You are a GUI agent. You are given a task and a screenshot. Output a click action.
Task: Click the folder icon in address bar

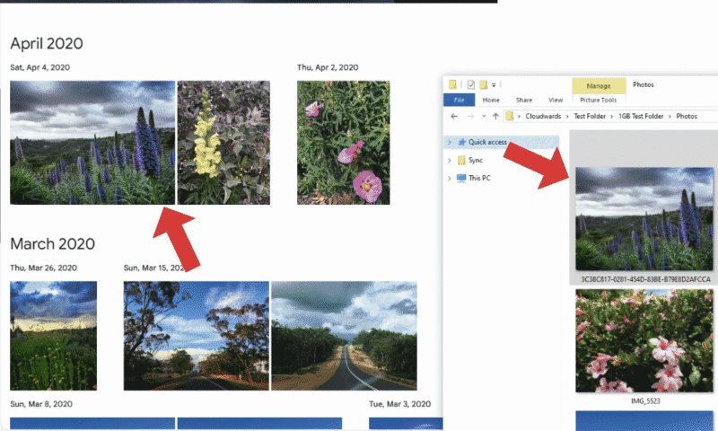click(x=509, y=117)
